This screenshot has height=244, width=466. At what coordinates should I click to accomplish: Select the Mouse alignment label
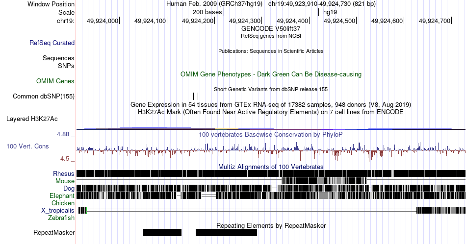coord(65,181)
